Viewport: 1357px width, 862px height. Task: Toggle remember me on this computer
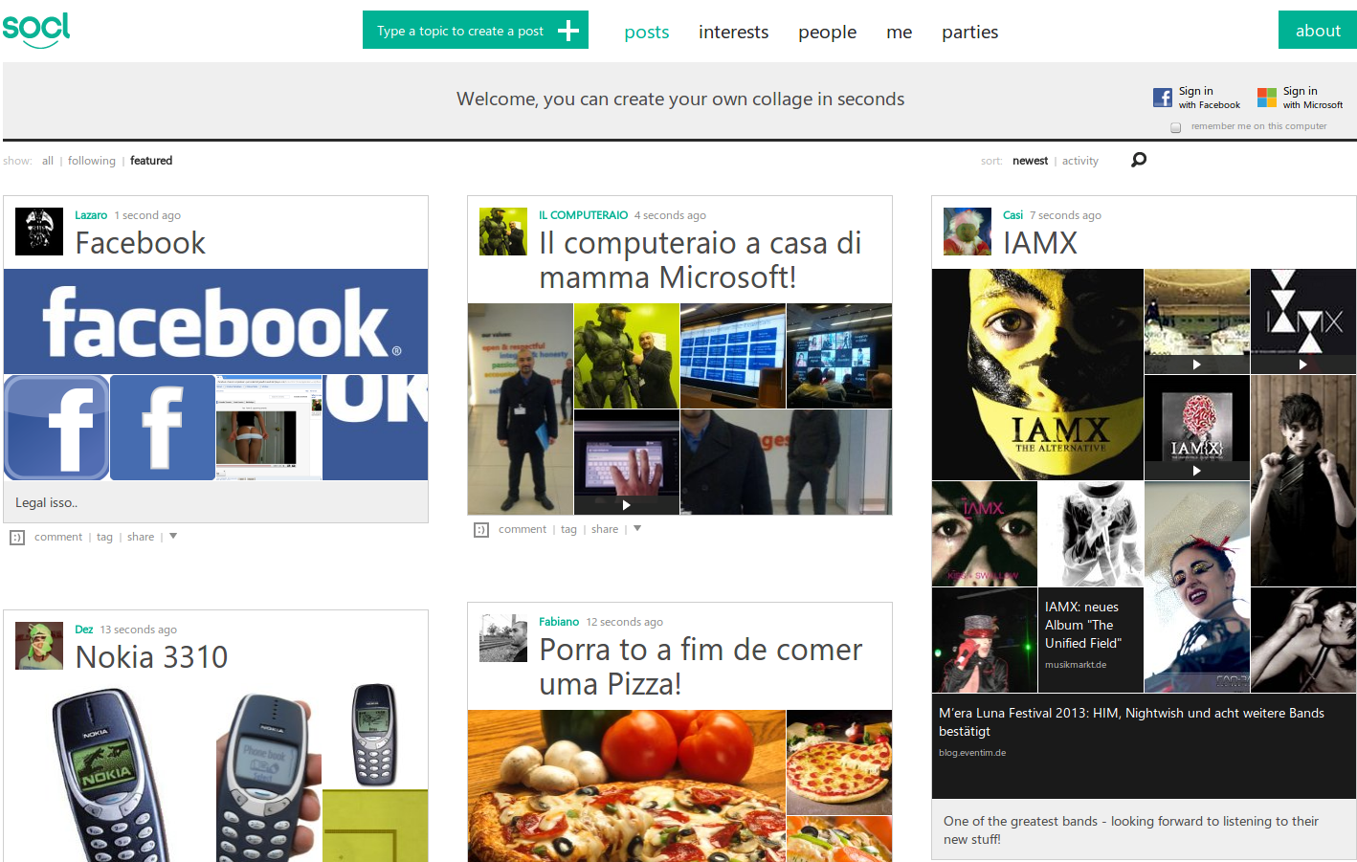point(1176,127)
